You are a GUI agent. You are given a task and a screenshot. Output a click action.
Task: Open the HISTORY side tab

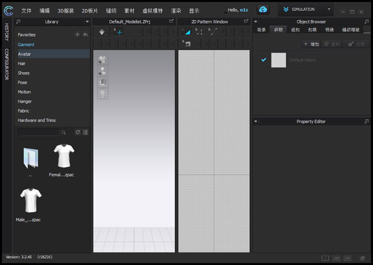point(7,32)
